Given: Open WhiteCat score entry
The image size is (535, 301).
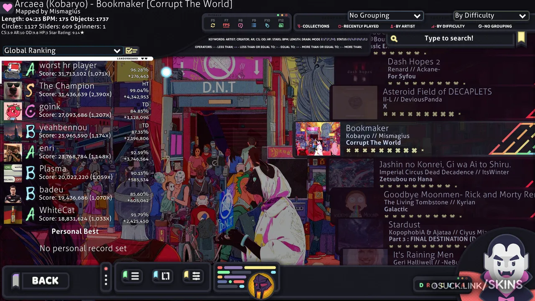Looking at the screenshot, I should point(76,215).
